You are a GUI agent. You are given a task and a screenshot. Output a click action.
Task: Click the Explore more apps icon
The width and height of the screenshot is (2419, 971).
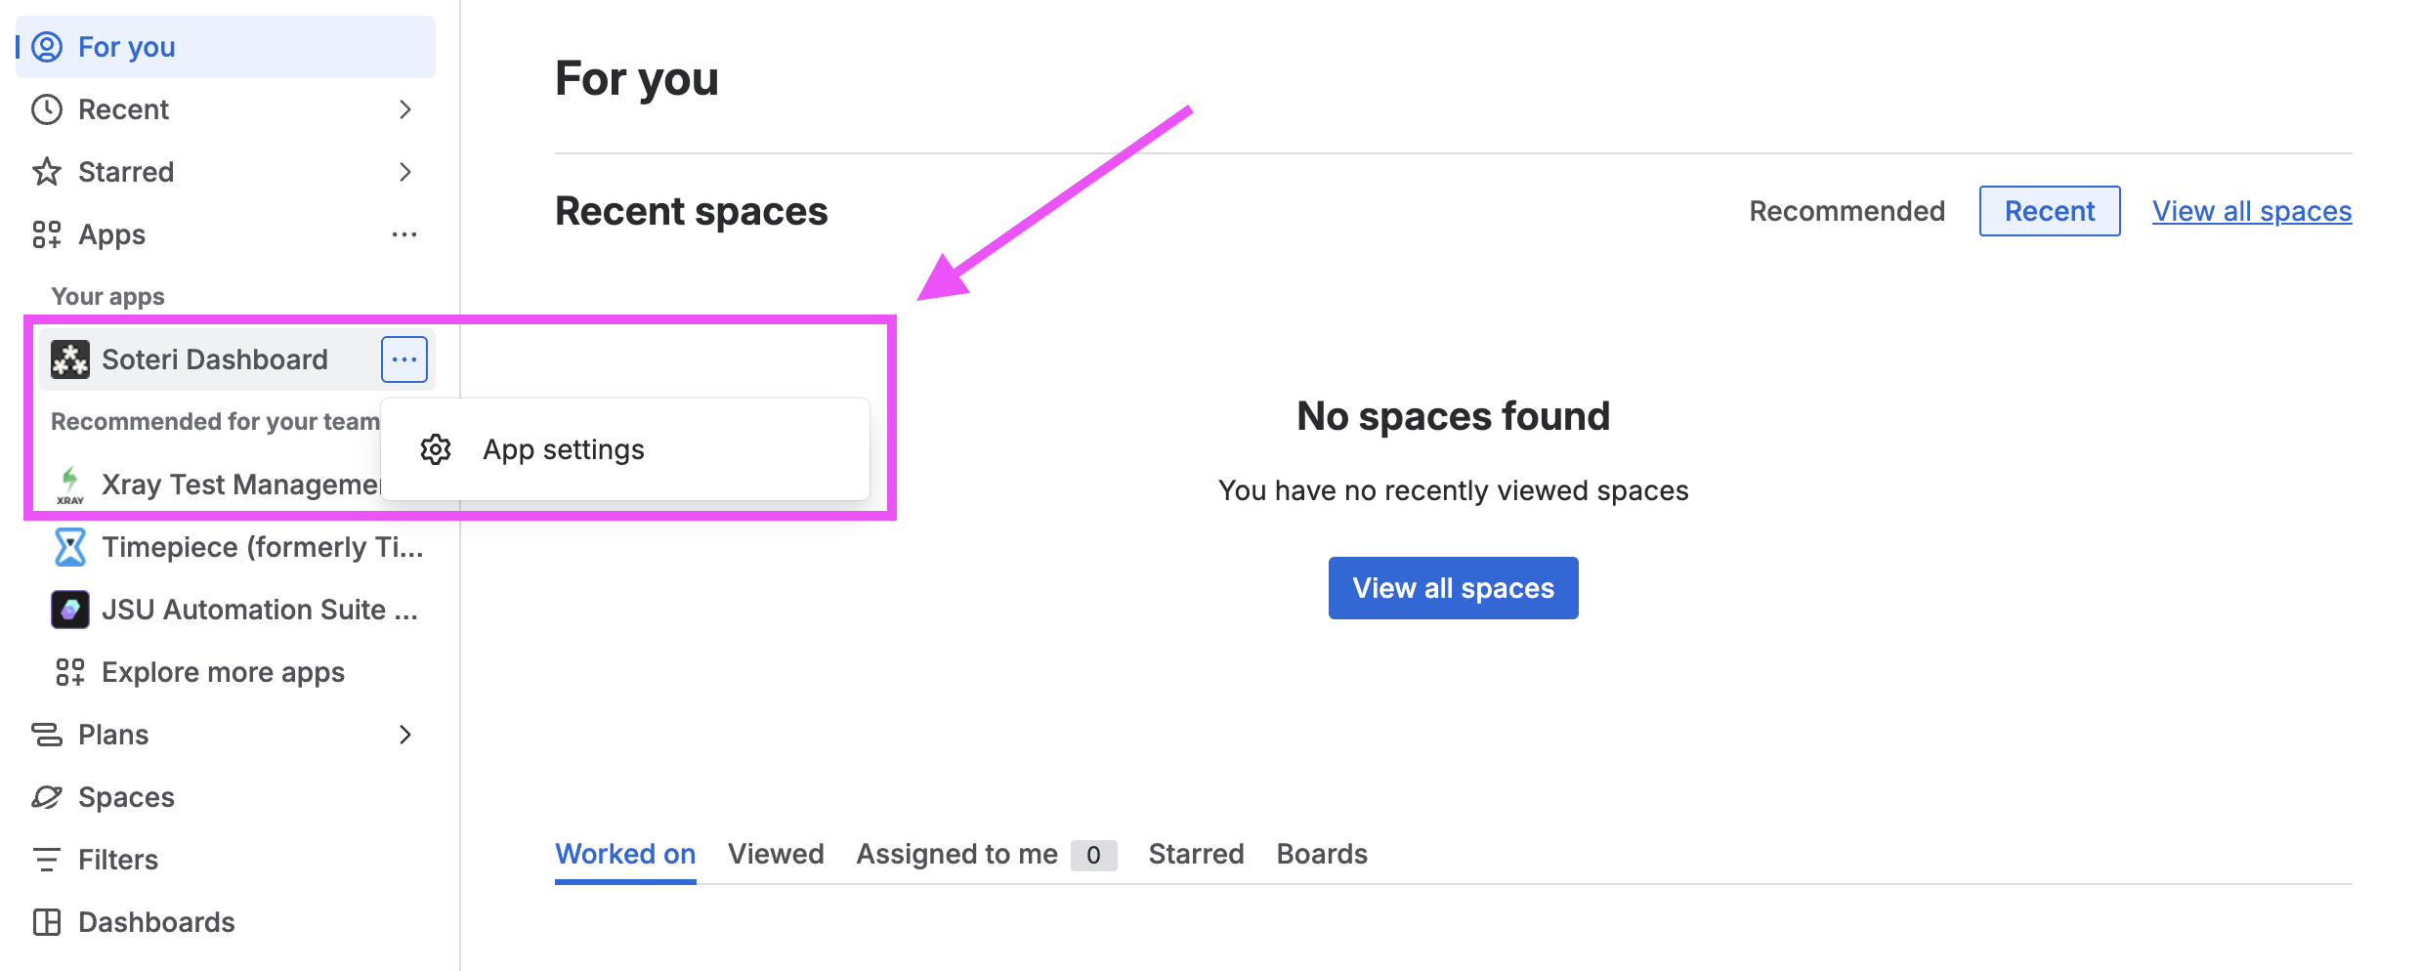click(70, 672)
